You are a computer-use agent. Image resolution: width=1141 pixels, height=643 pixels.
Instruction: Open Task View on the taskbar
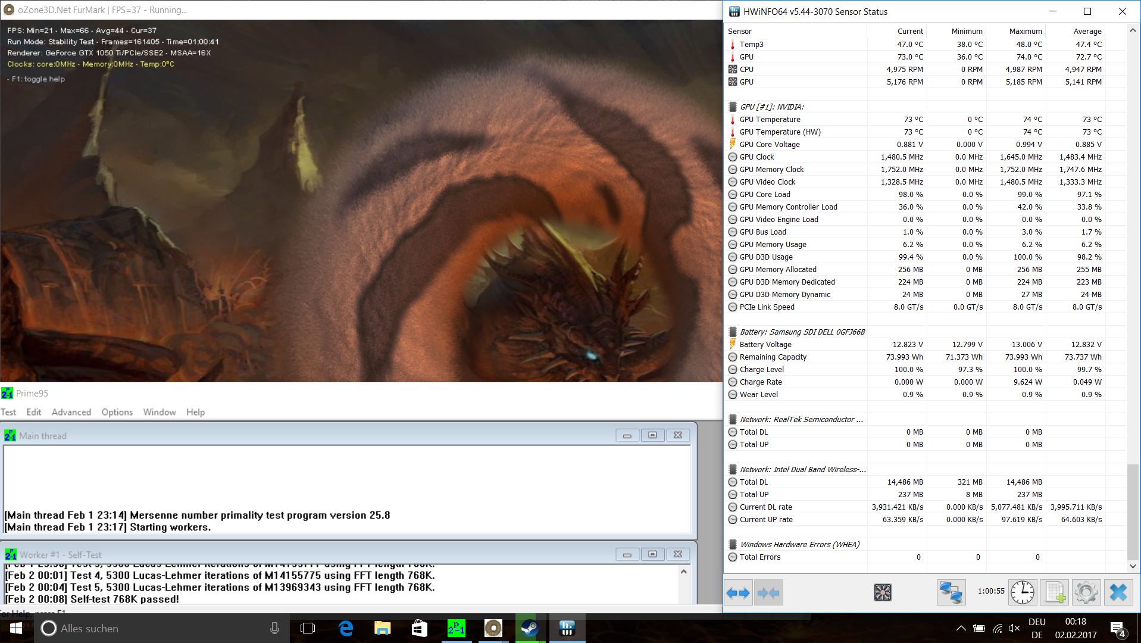pyautogui.click(x=308, y=628)
